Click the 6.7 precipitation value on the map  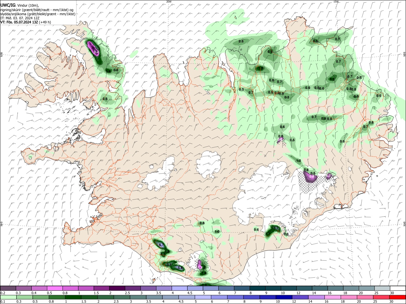[x=161, y=245]
